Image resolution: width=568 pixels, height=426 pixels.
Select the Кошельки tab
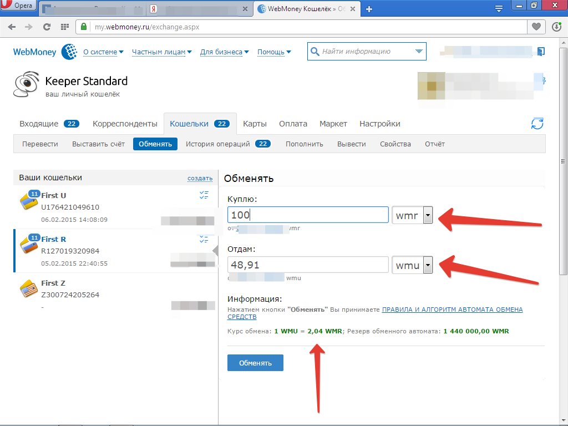[200, 124]
